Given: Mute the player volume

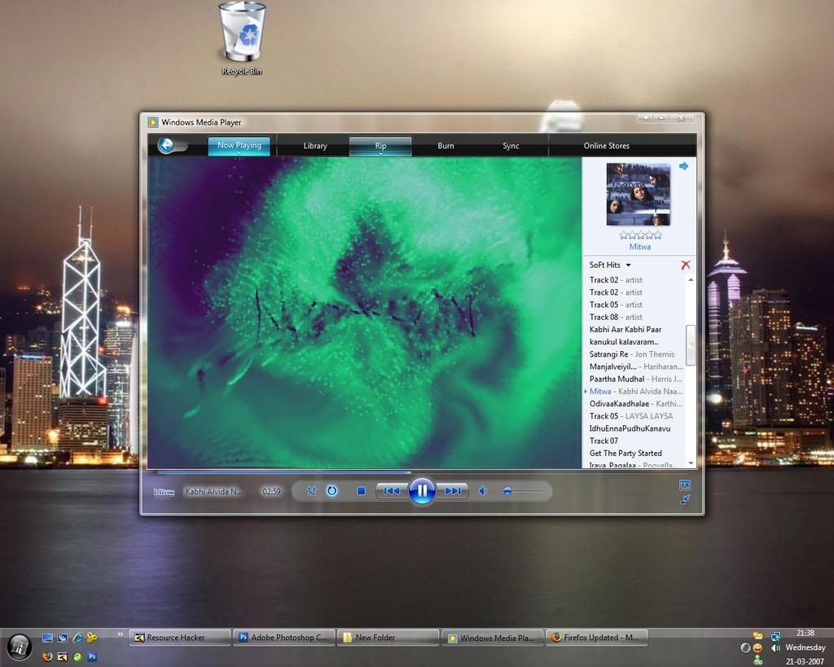Looking at the screenshot, I should [x=482, y=491].
